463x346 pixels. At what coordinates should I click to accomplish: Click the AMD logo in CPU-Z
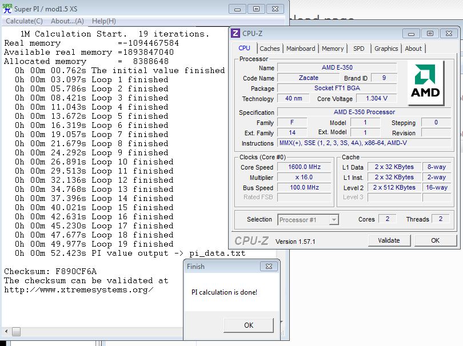tap(425, 82)
